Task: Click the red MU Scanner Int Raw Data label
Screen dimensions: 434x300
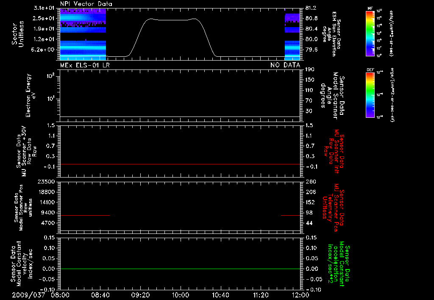Action: point(334,151)
